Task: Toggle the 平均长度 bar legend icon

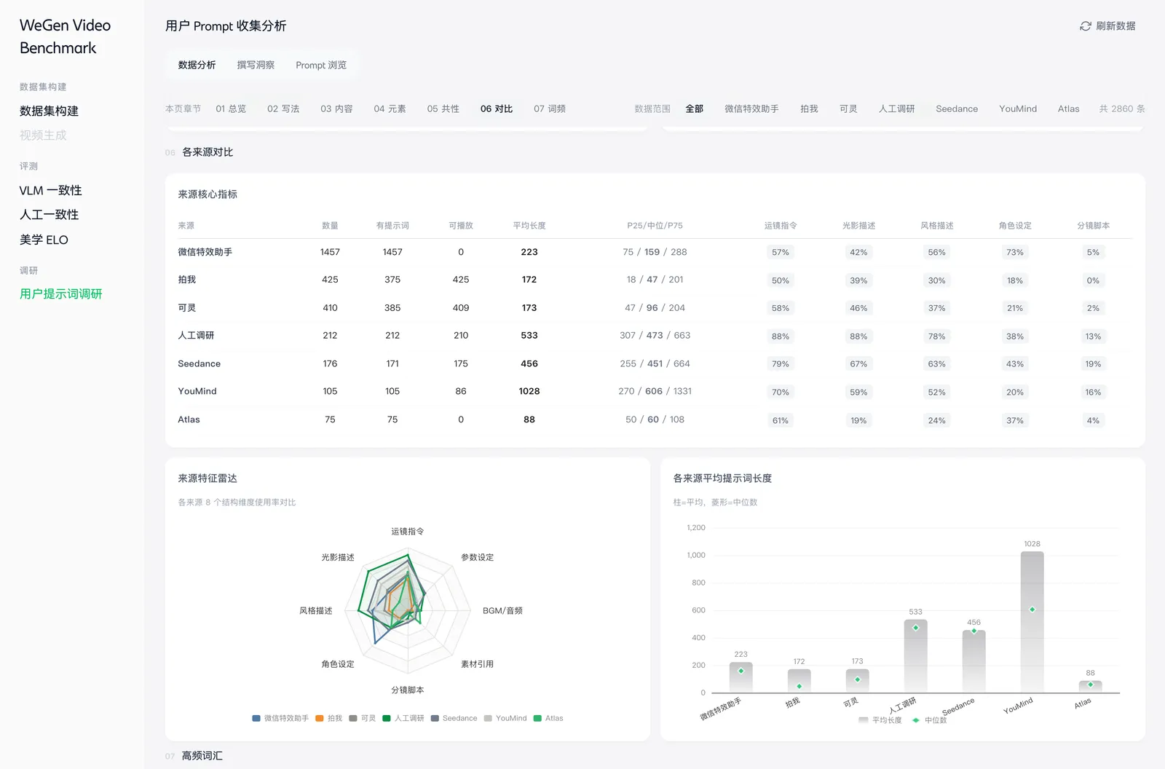Action: (863, 720)
